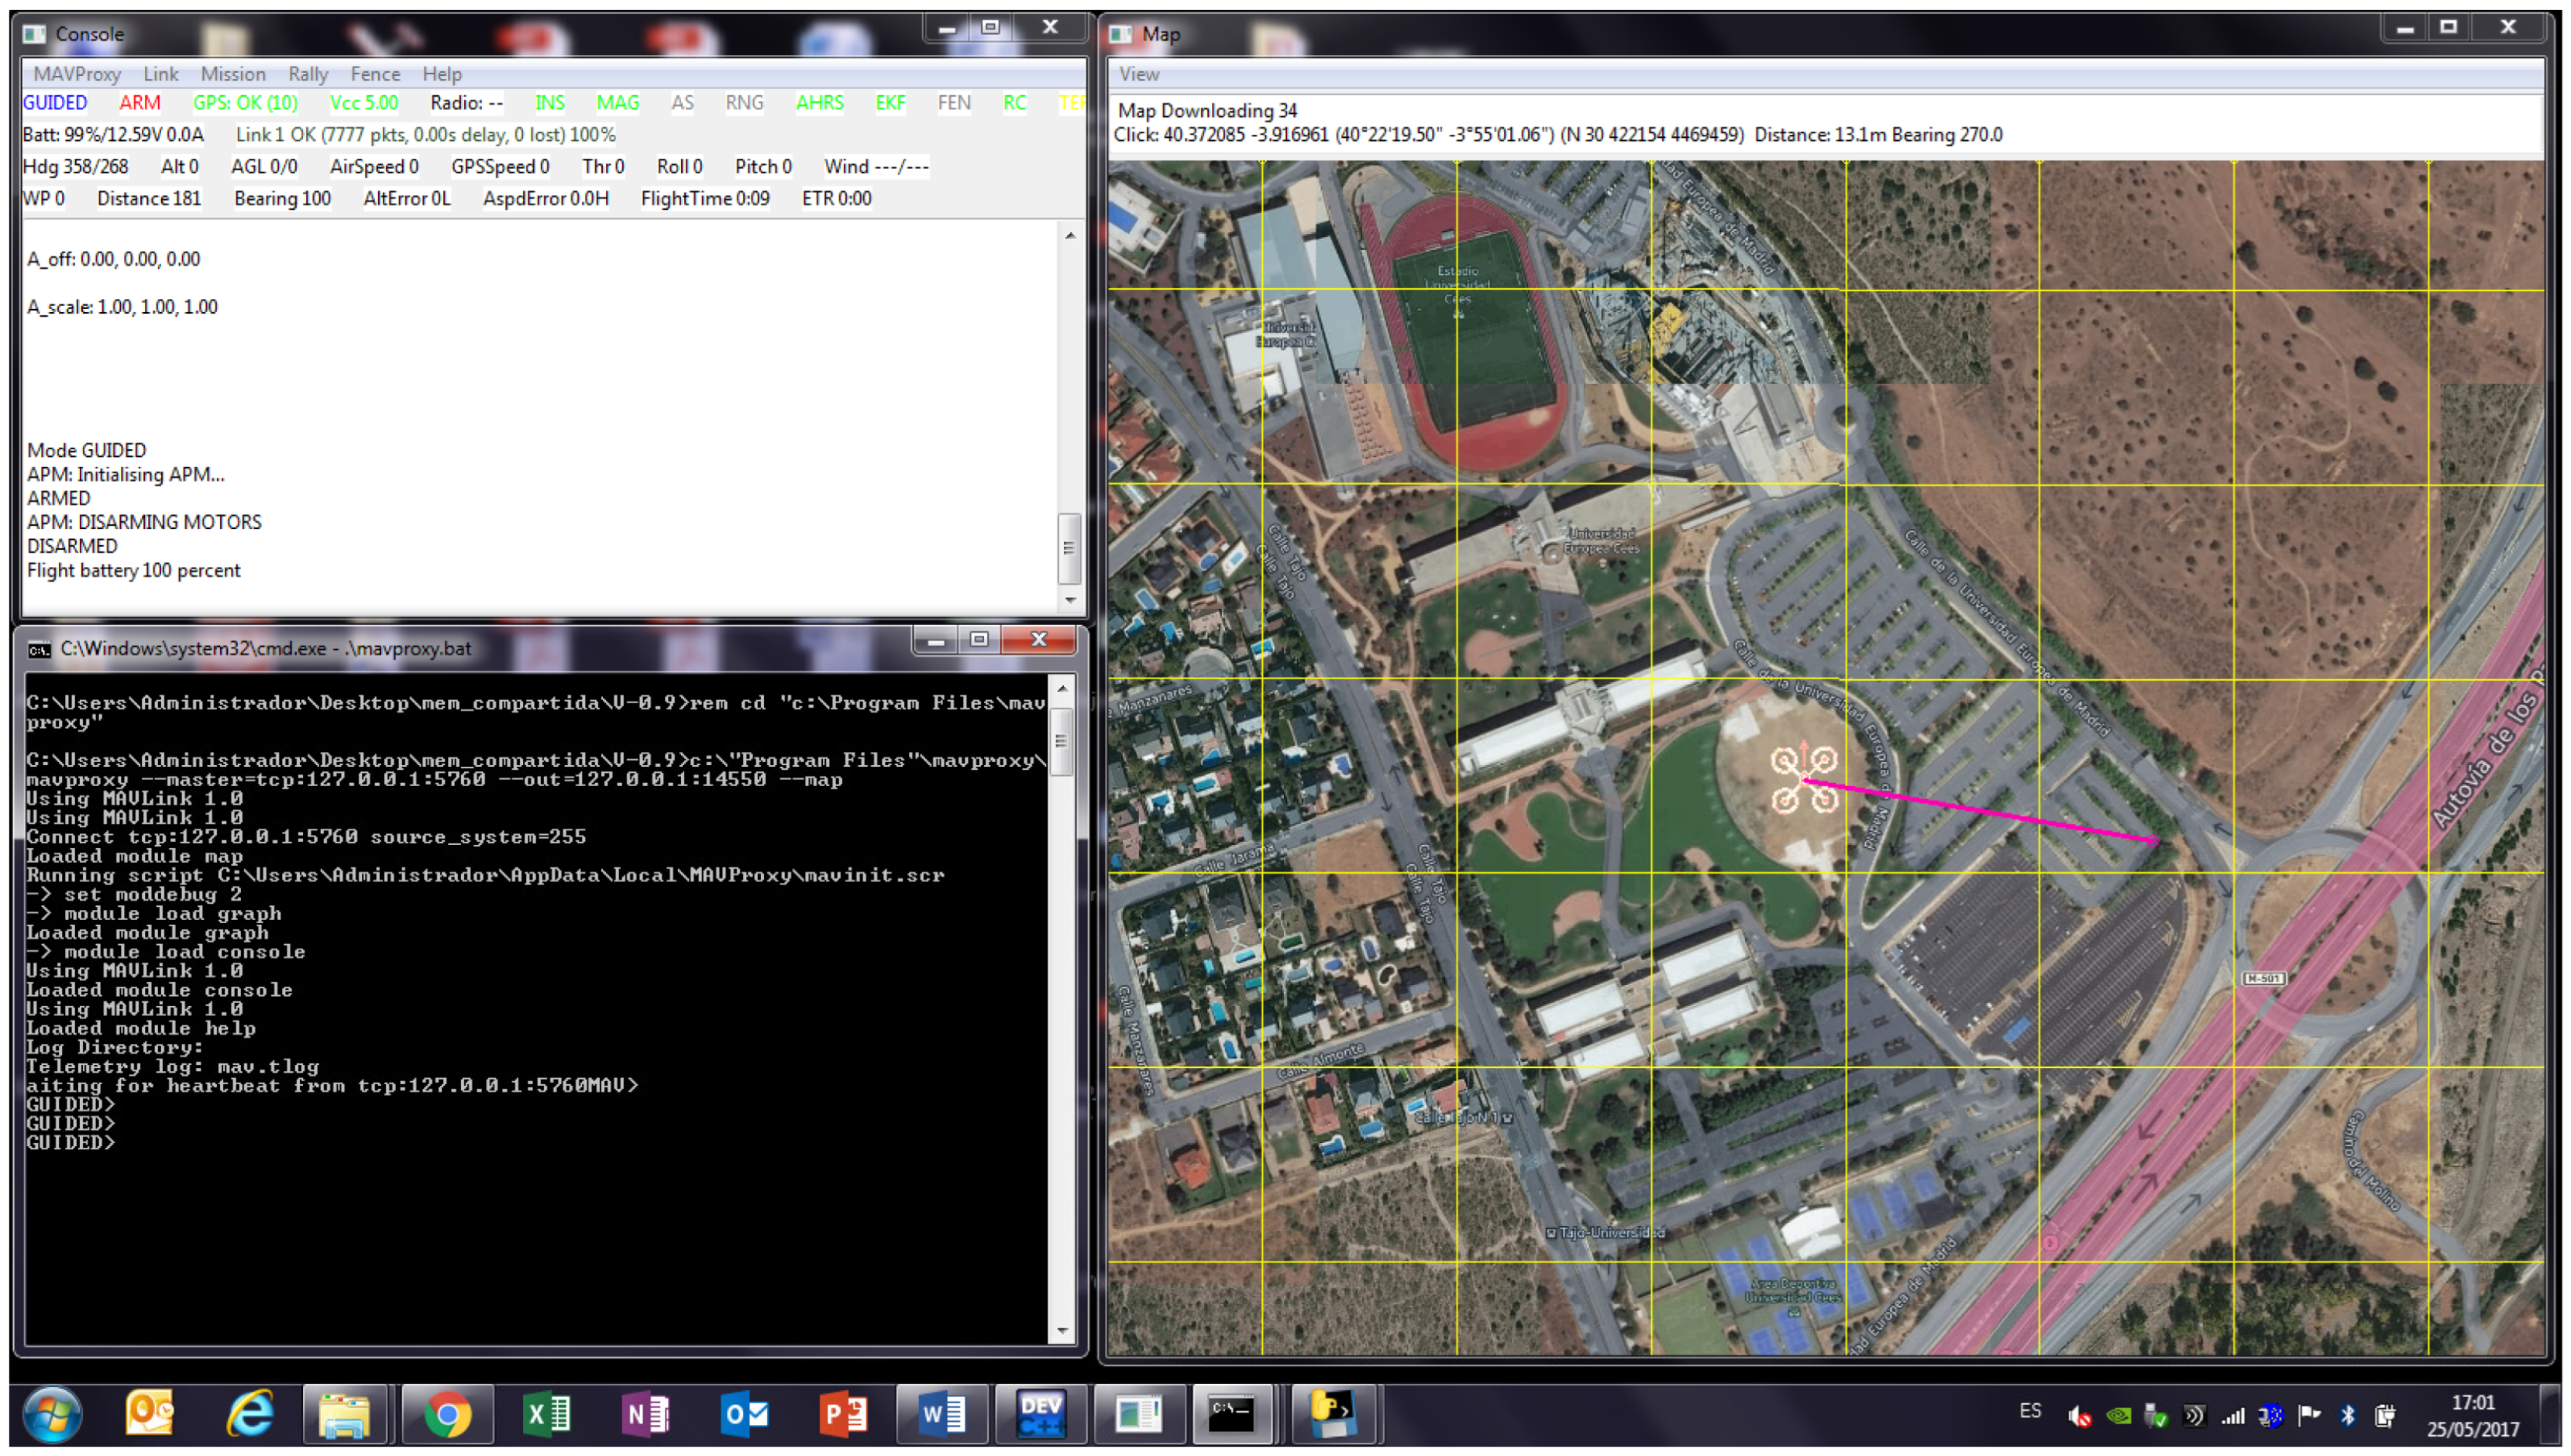Screen dimensions: 2571x1456
Task: Open Google Chrome from taskbar
Action: pos(446,1414)
